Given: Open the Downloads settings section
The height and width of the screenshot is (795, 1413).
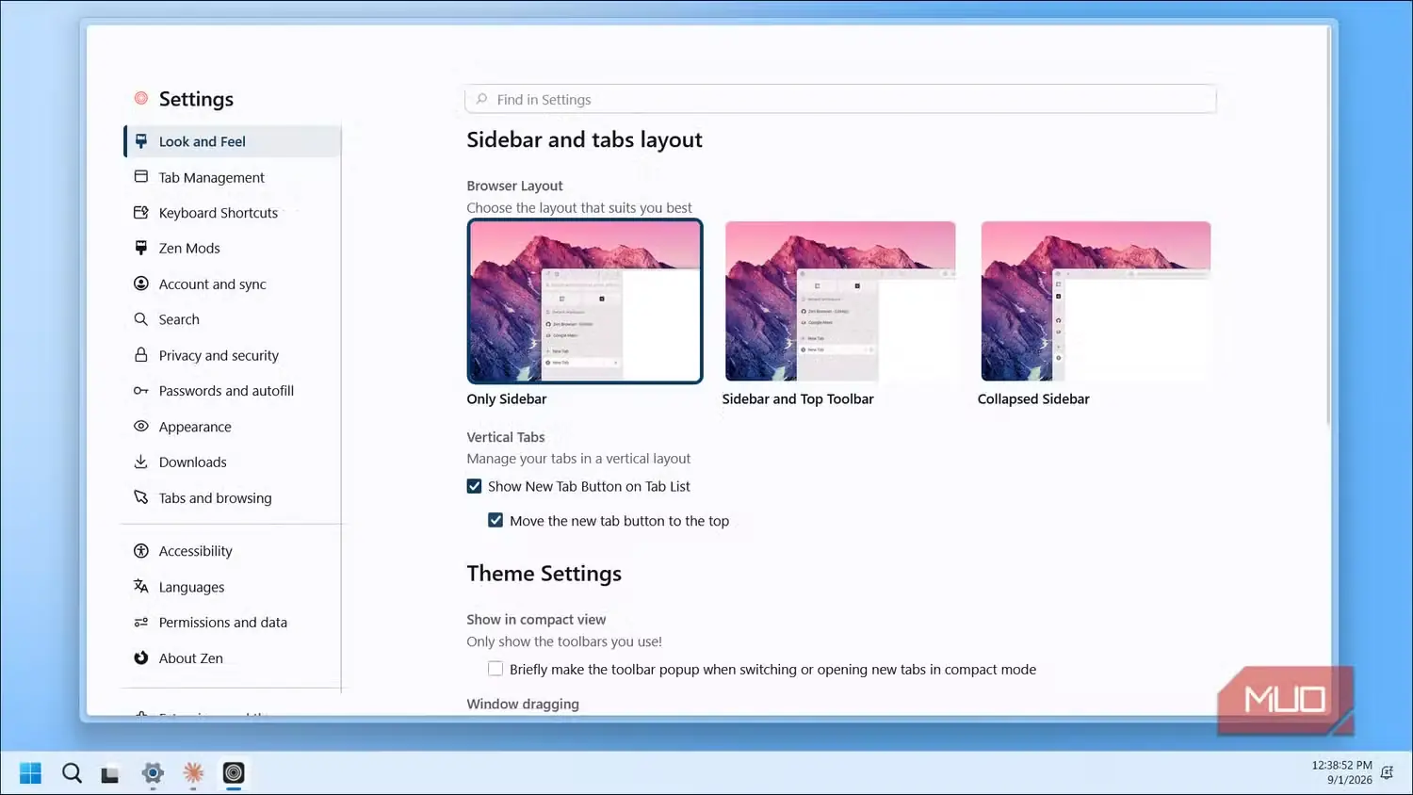Looking at the screenshot, I should 233,462.
